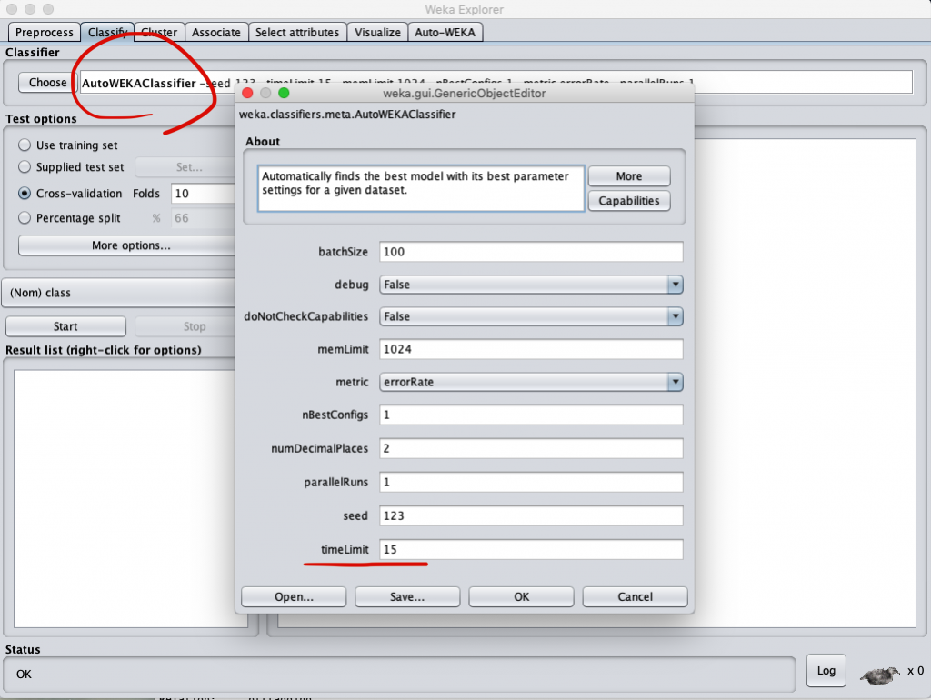Image resolution: width=931 pixels, height=700 pixels.
Task: Open the debug dropdown
Action: tap(531, 285)
